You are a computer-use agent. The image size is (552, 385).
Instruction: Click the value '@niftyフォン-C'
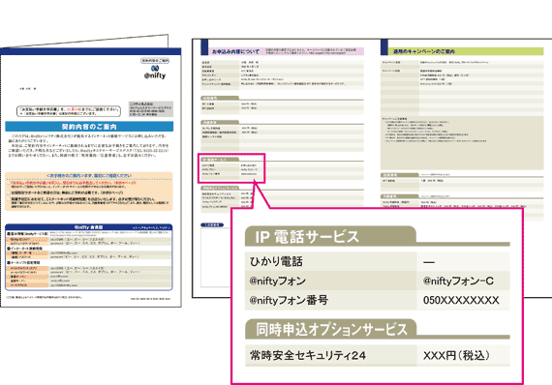[x=458, y=281]
